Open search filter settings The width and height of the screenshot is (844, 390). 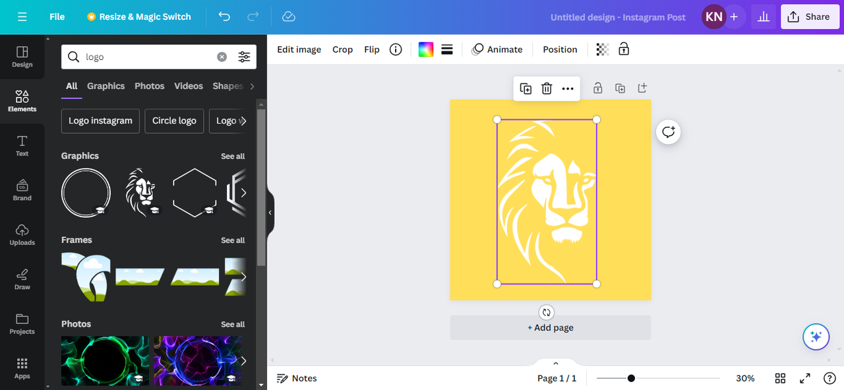click(244, 57)
